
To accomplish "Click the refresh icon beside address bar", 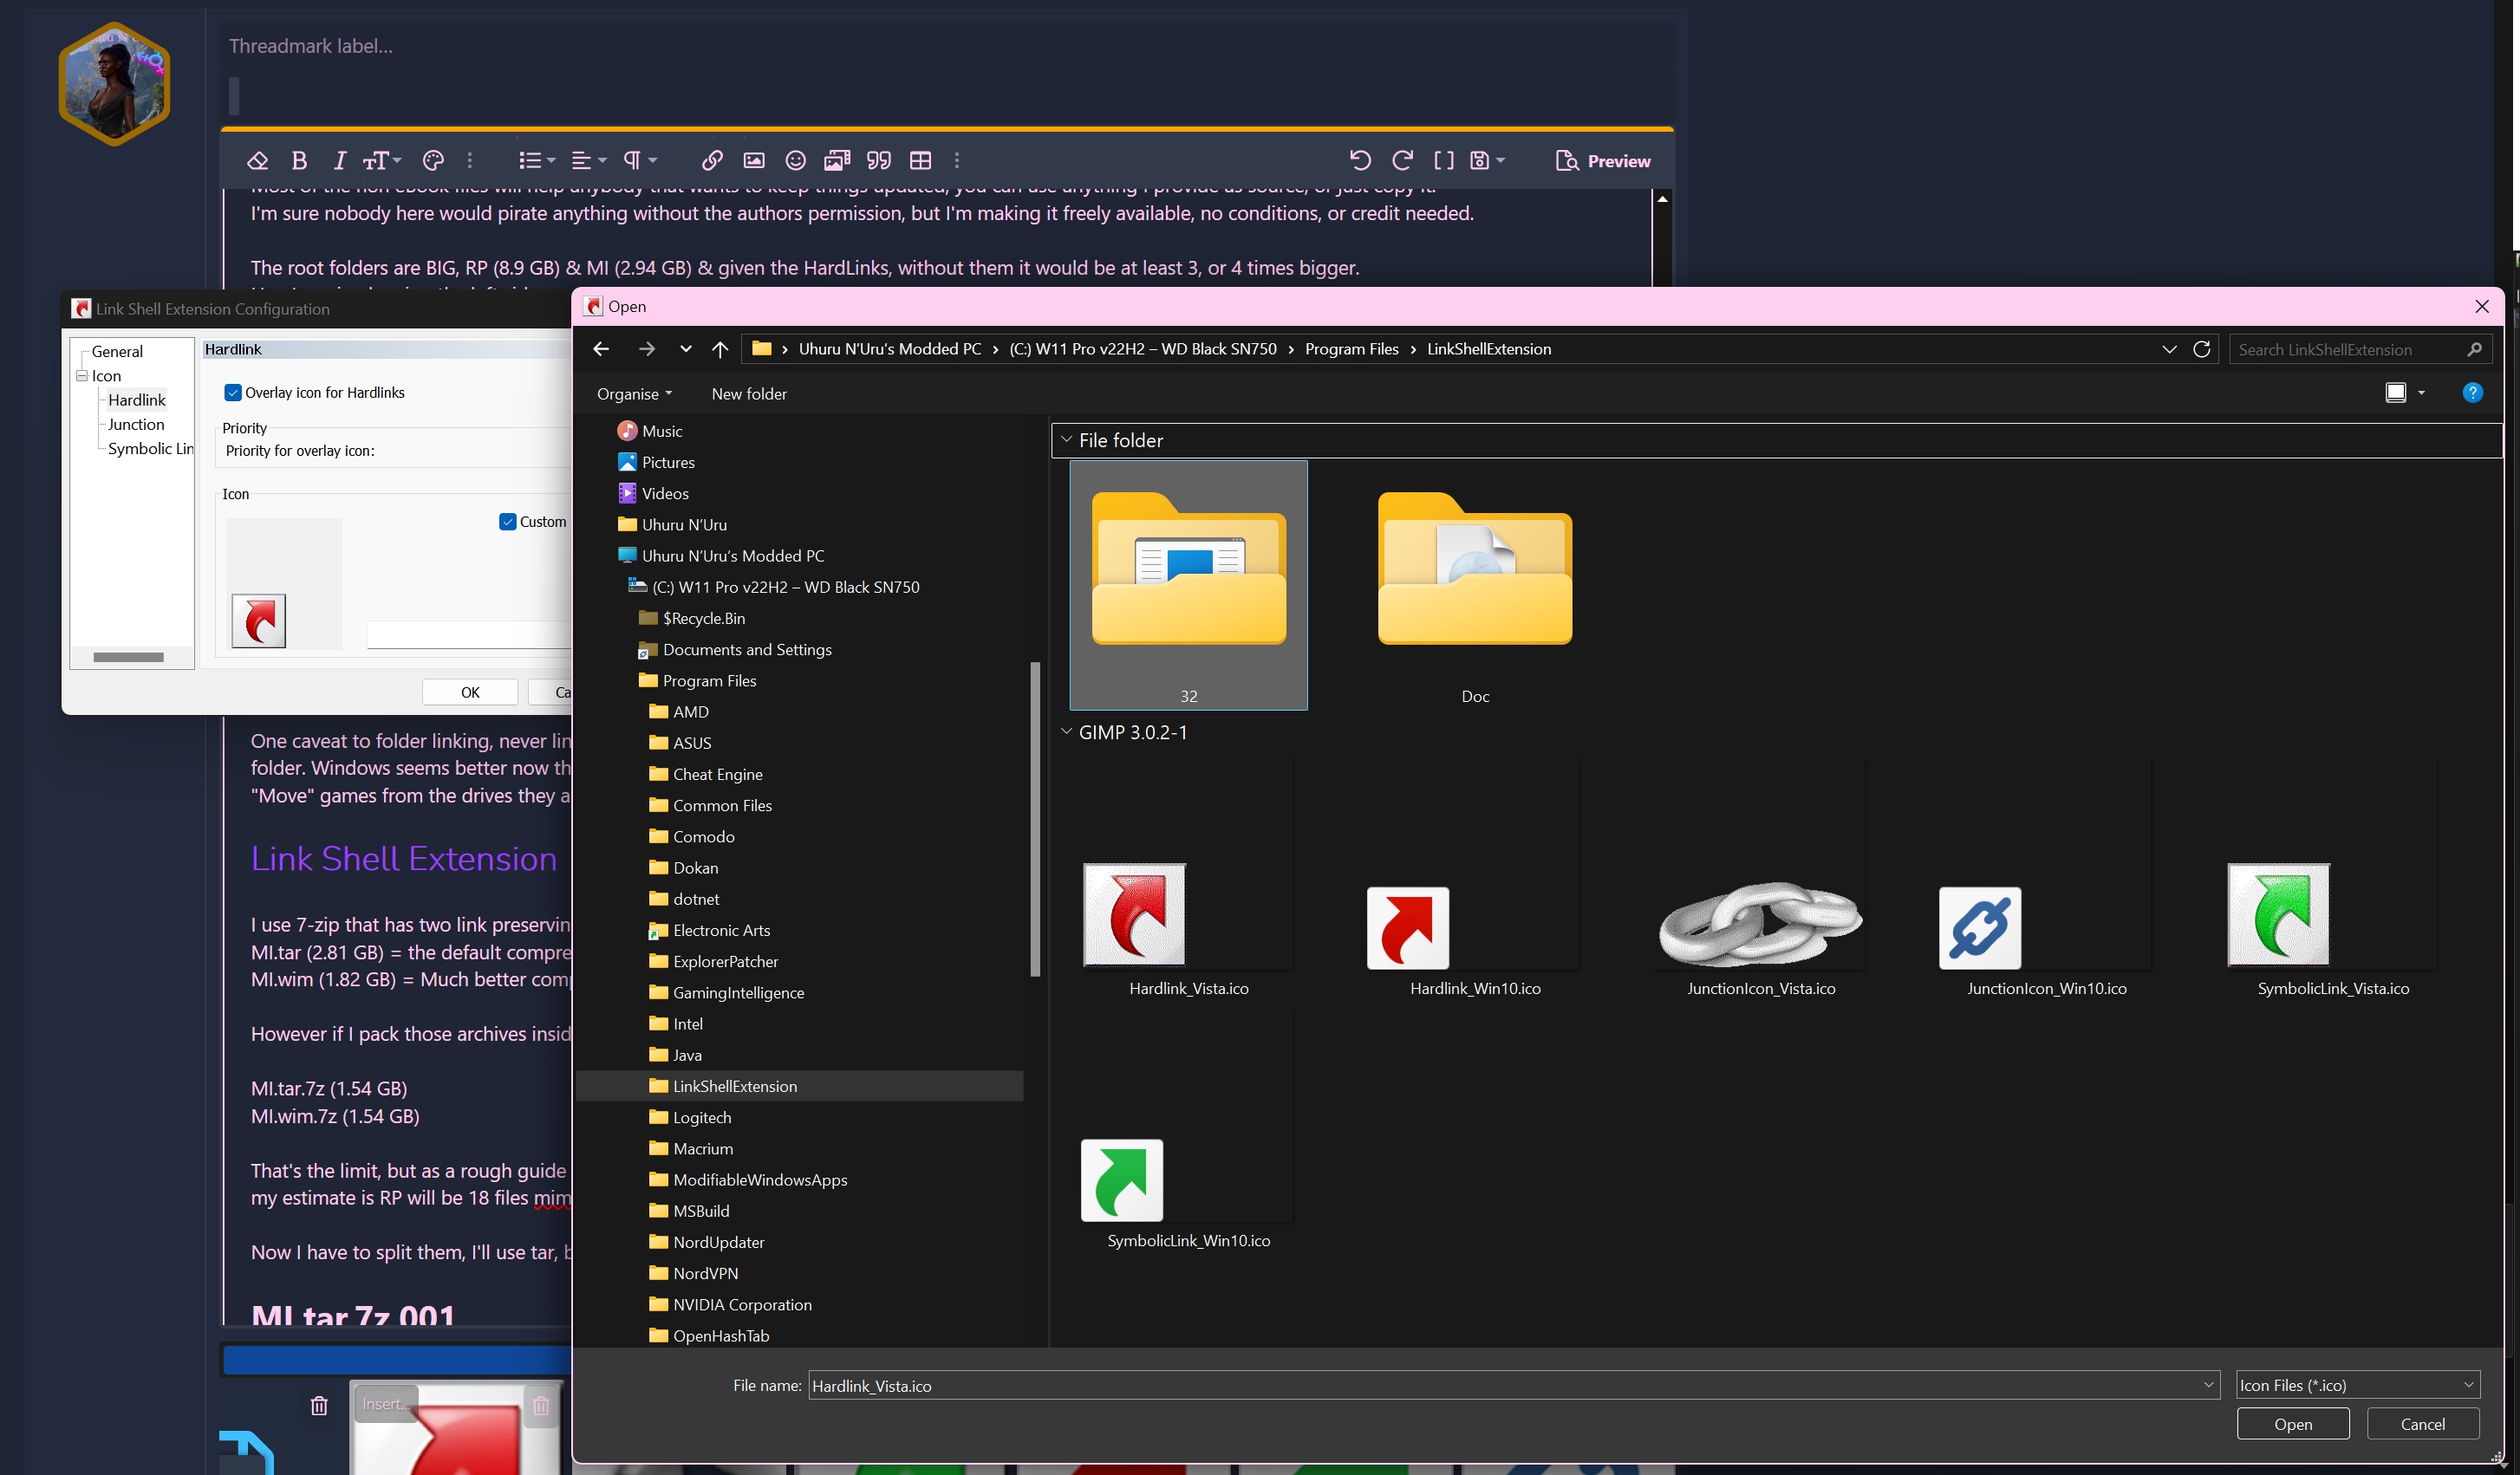I will click(2201, 349).
